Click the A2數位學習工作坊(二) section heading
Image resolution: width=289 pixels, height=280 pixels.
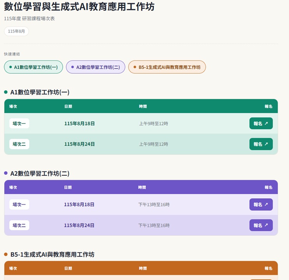[x=40, y=173]
